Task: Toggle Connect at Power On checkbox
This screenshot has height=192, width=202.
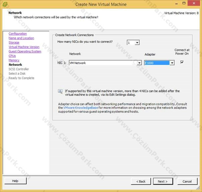Action: (x=182, y=62)
